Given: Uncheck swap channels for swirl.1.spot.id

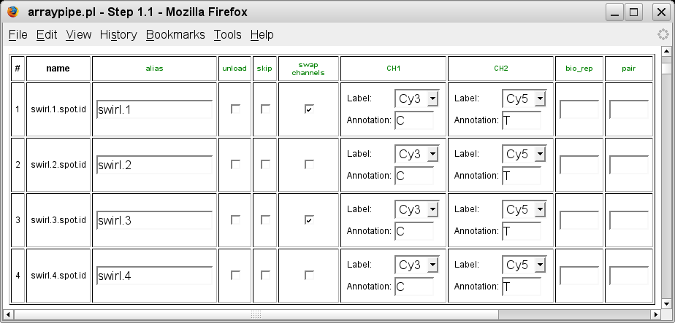Looking at the screenshot, I should point(309,109).
